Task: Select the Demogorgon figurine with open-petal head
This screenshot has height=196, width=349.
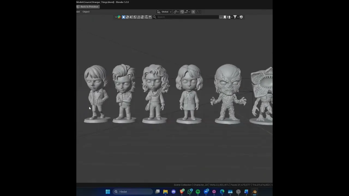Action: pos(261,96)
